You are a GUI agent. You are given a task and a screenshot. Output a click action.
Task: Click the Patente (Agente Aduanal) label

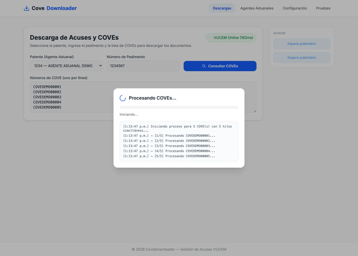point(52,57)
